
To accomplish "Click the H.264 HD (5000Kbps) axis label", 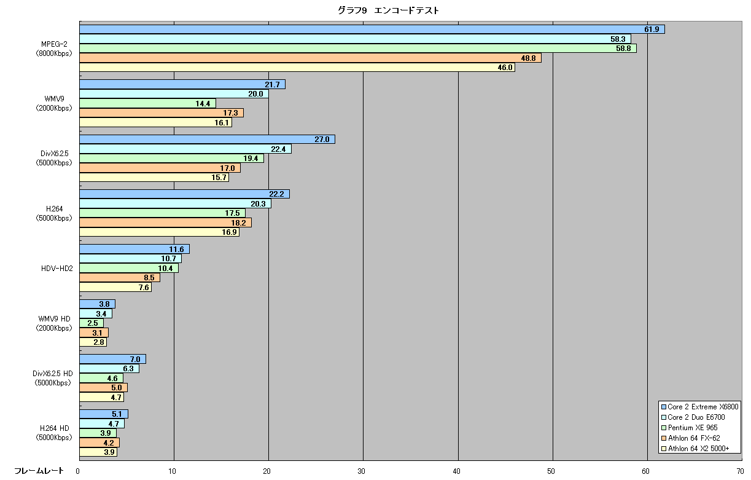I will click(x=54, y=433).
